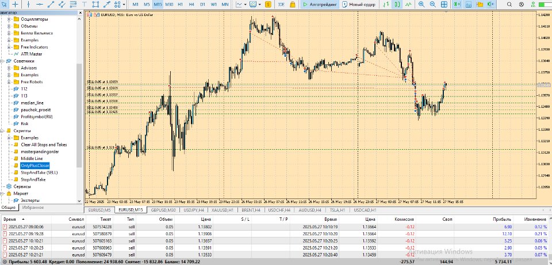Draw a horizontal line on chart

(40, 4)
